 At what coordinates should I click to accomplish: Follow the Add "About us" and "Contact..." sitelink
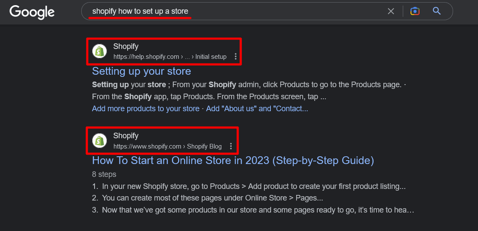[257, 109]
